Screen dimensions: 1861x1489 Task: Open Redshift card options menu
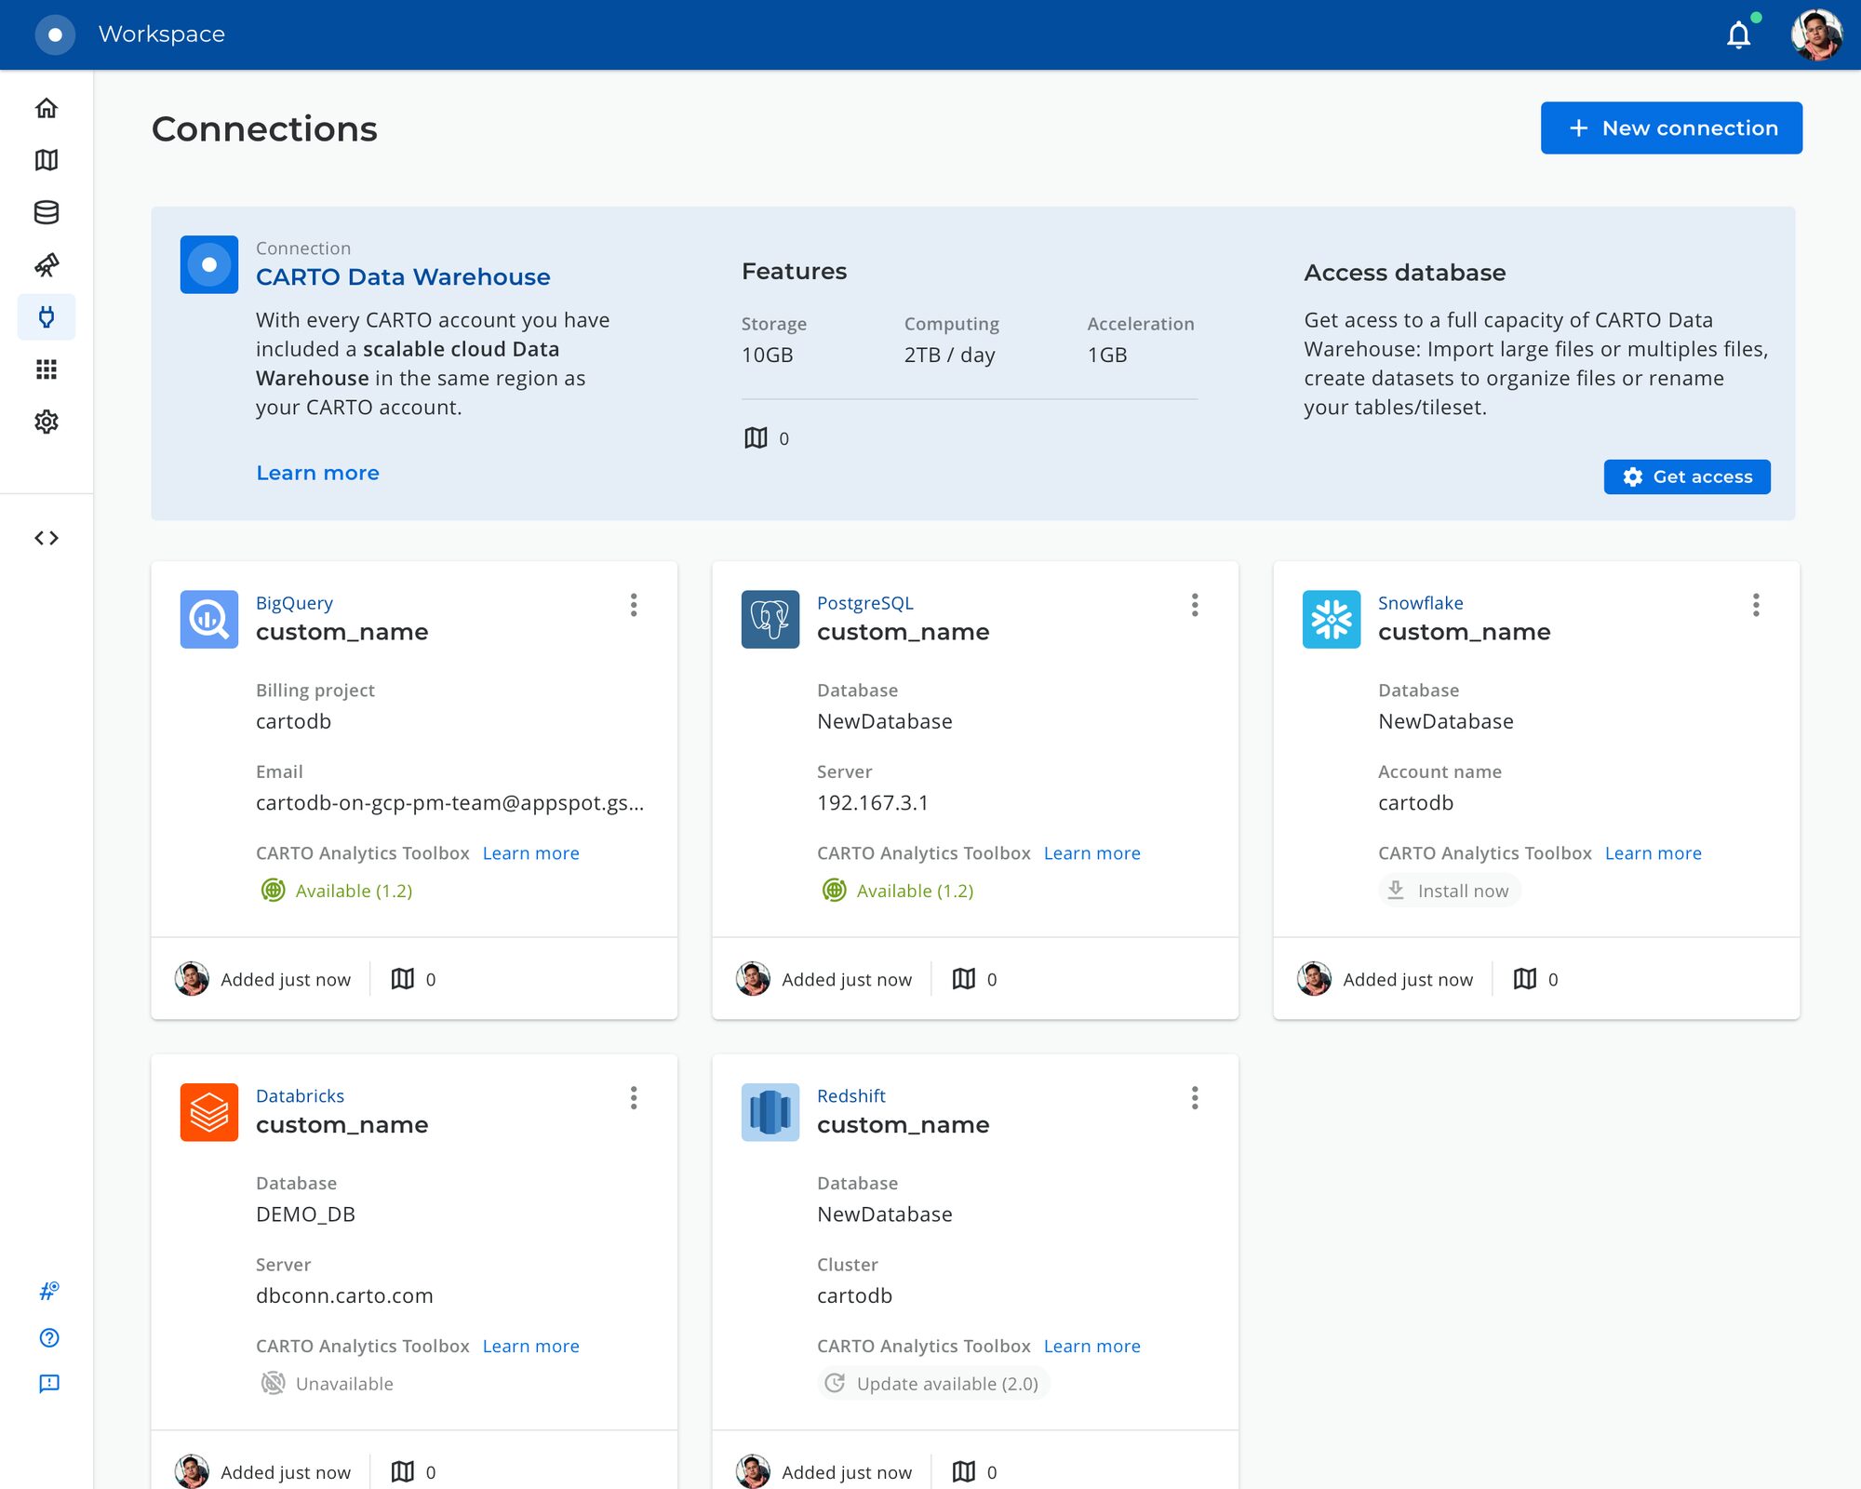(x=1195, y=1098)
